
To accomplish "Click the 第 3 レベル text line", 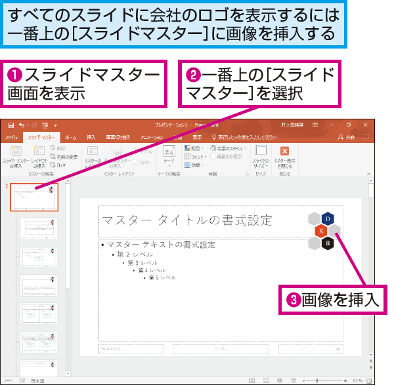I will 142,263.
